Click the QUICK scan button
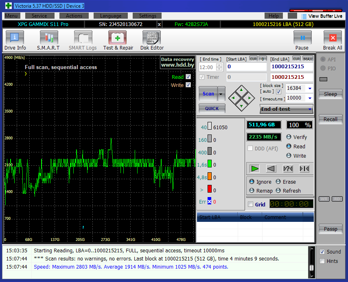This screenshot has width=348, height=282. 212,108
